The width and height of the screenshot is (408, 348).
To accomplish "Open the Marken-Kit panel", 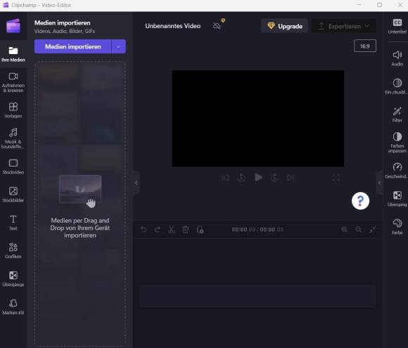I will pos(13,307).
